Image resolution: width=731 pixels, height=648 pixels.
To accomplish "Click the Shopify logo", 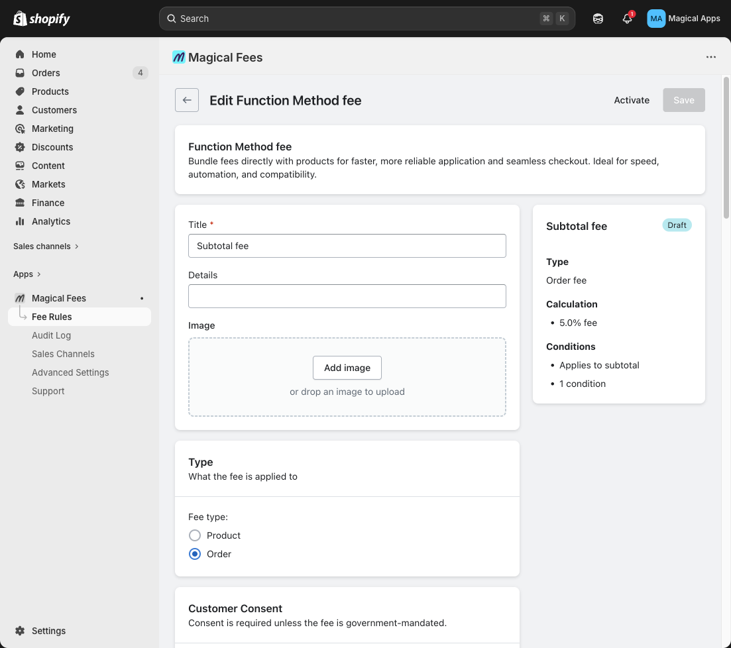I will point(42,19).
